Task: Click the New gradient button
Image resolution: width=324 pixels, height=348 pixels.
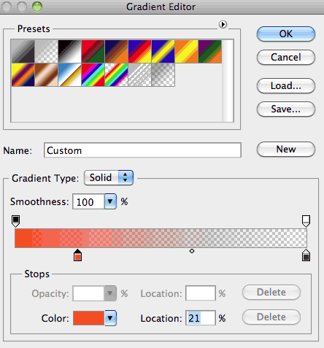Action: tap(286, 149)
